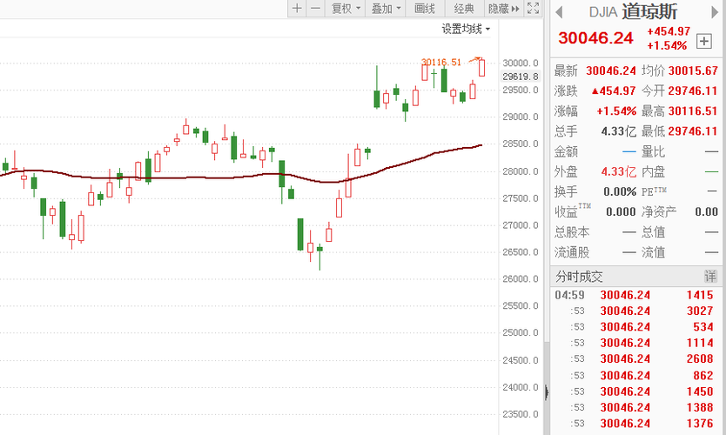Expand the 叠加 dropdown menu
Screen dimensions: 726x435
pyautogui.click(x=386, y=9)
